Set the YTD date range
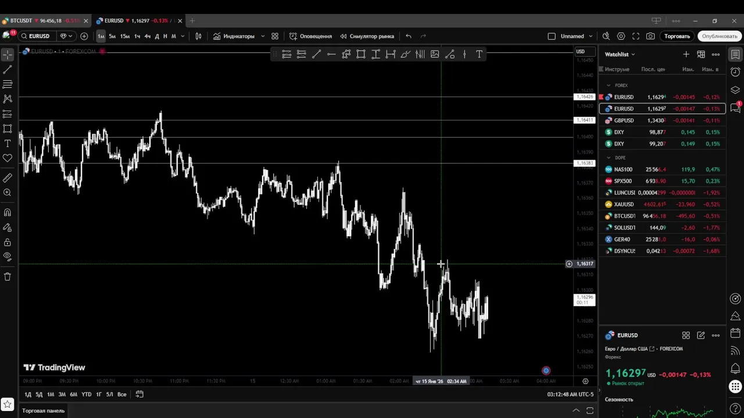Screen dimensions: 744x418 86,394
